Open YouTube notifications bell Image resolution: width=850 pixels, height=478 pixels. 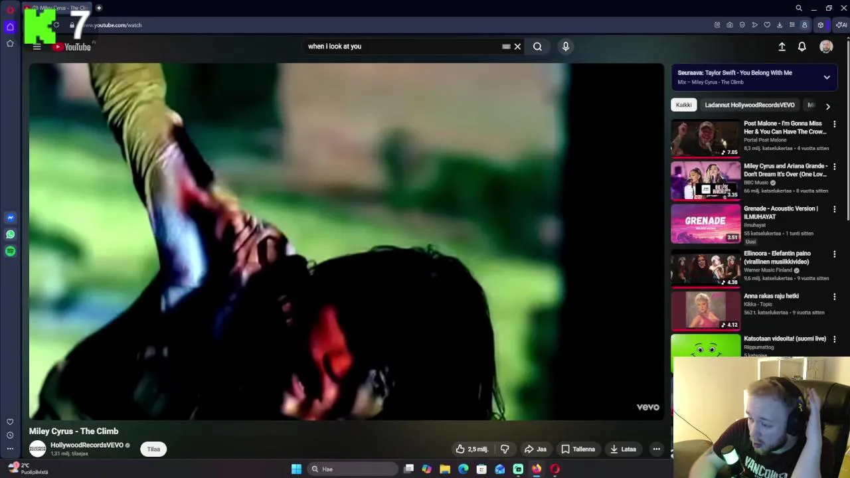pos(802,46)
